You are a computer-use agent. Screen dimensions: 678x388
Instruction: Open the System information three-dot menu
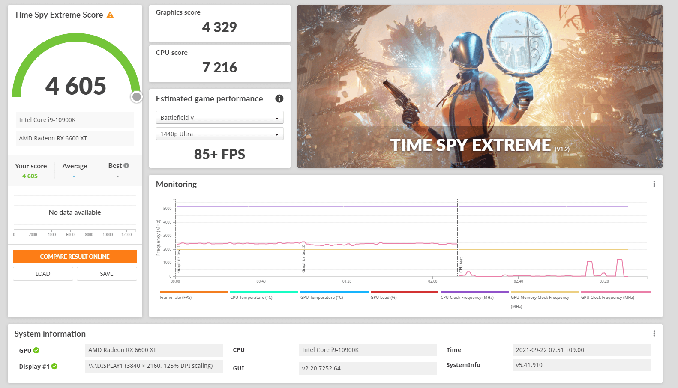(654, 334)
